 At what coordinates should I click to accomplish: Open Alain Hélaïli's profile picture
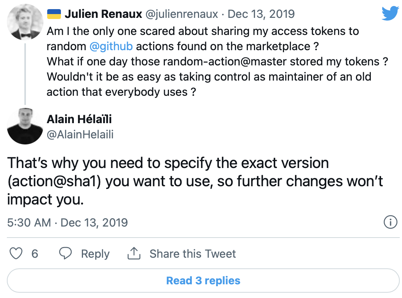click(25, 127)
